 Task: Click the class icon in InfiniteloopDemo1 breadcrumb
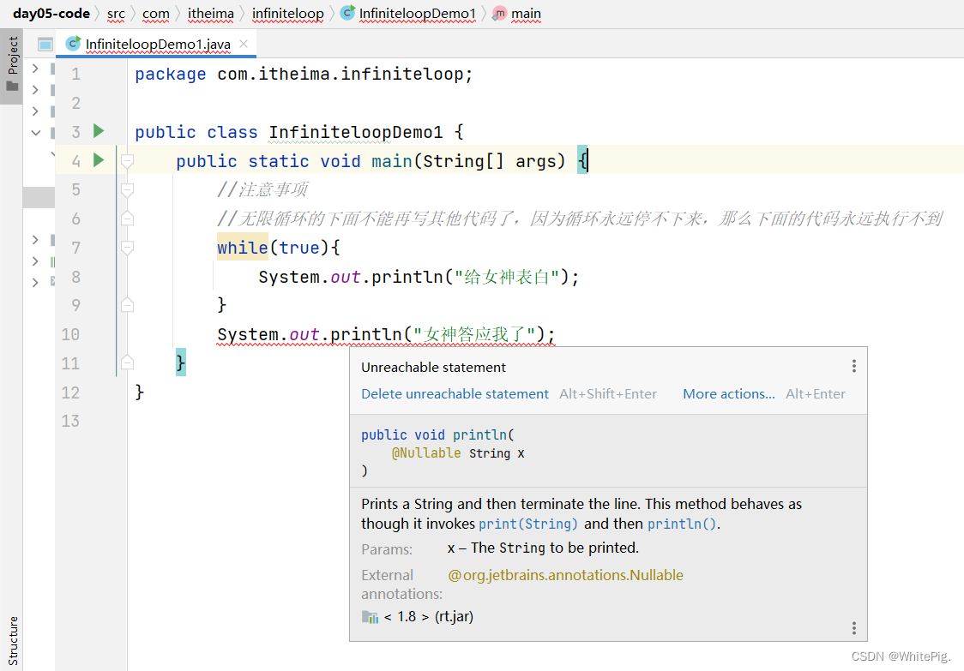coord(347,13)
